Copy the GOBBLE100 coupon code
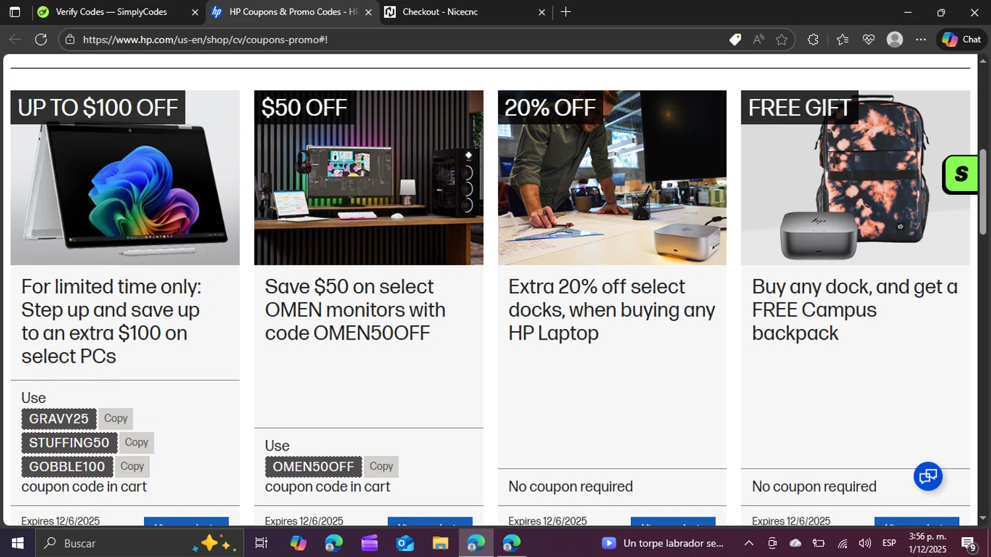The height and width of the screenshot is (557, 991). click(132, 466)
